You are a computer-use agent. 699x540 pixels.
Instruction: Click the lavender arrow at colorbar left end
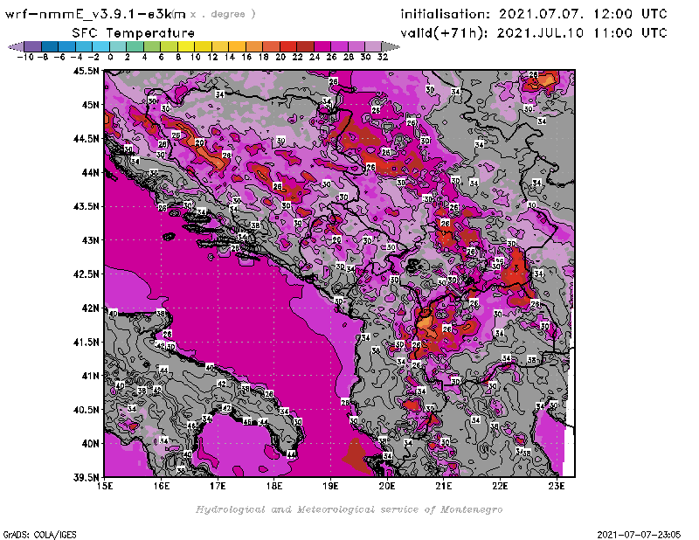[x=16, y=46]
